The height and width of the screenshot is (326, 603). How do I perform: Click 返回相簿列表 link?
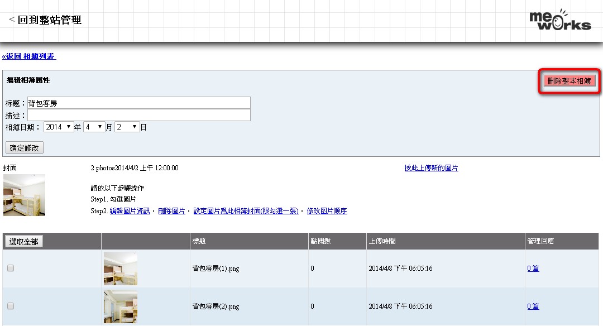click(x=29, y=57)
